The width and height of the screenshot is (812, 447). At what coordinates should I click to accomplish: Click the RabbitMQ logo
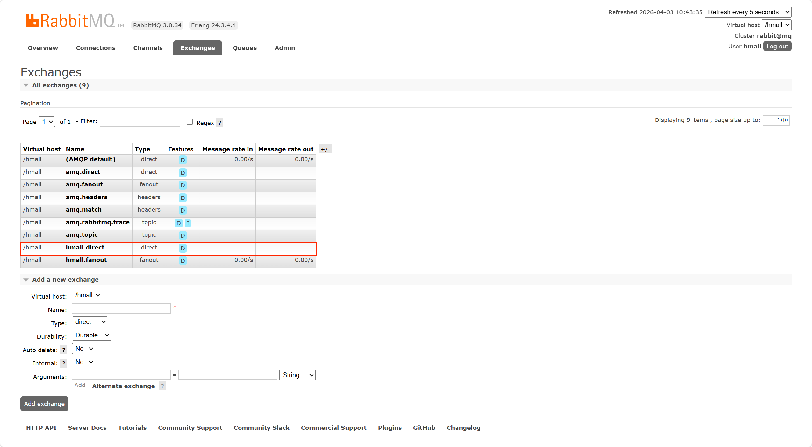click(70, 21)
